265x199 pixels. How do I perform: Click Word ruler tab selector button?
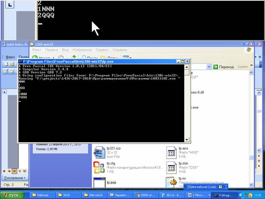click(x=5, y=92)
